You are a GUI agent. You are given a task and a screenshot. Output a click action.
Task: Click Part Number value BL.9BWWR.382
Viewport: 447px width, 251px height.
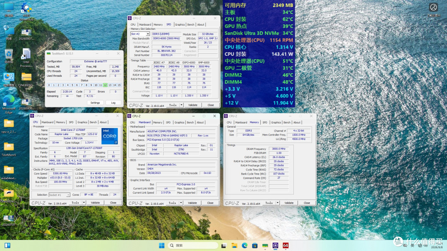166,51
